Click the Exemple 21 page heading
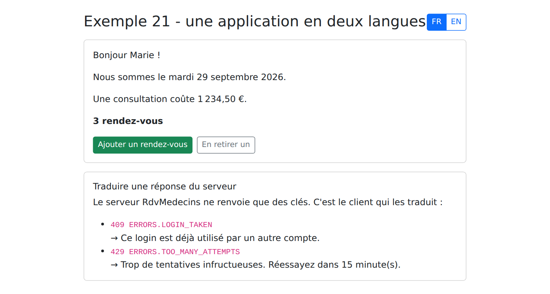Viewport: 550px width, 294px height. tap(254, 22)
